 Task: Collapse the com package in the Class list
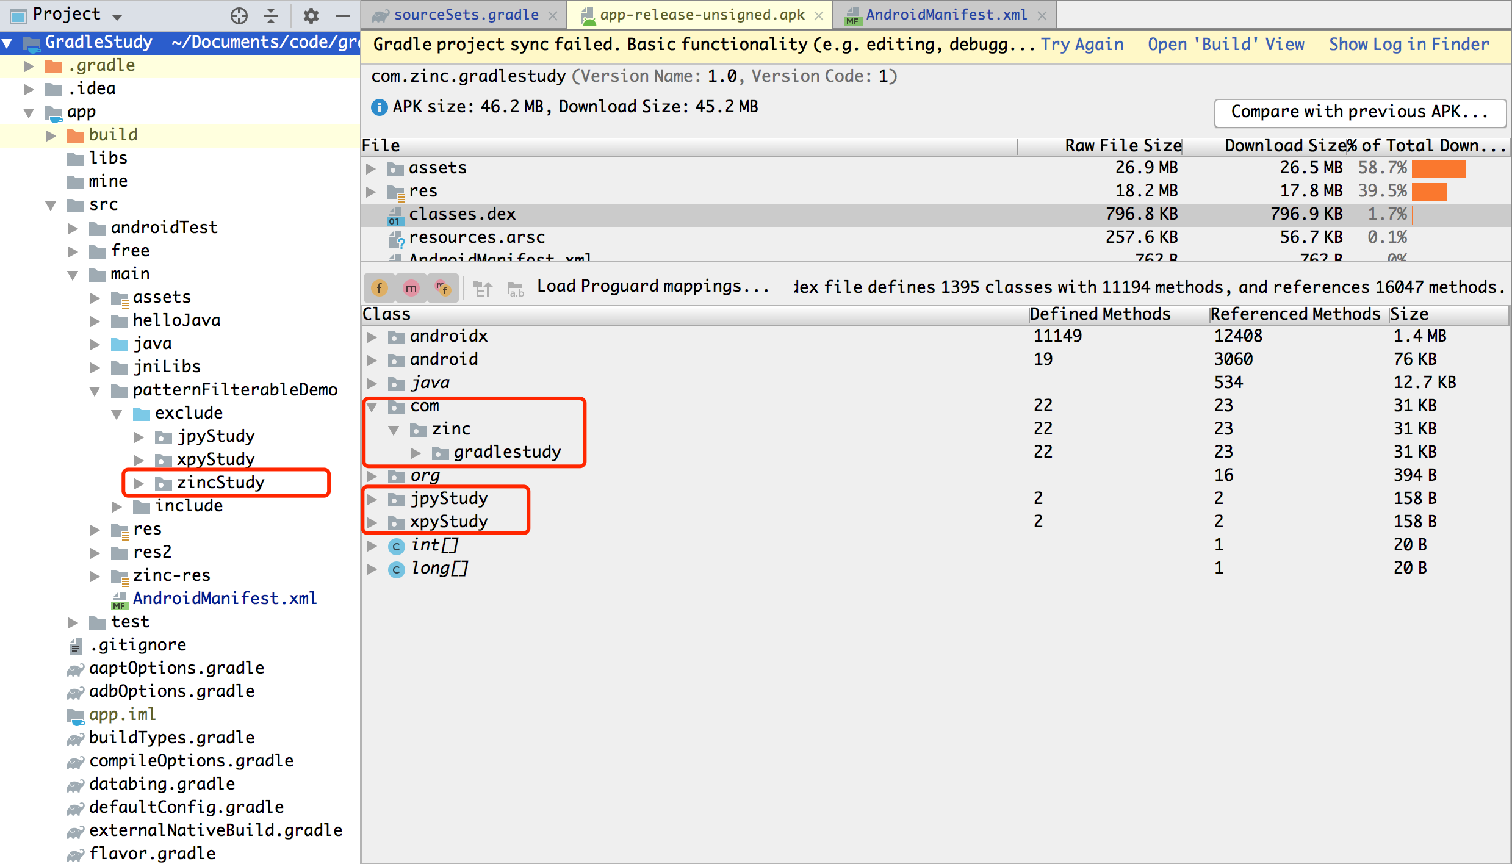tap(373, 406)
